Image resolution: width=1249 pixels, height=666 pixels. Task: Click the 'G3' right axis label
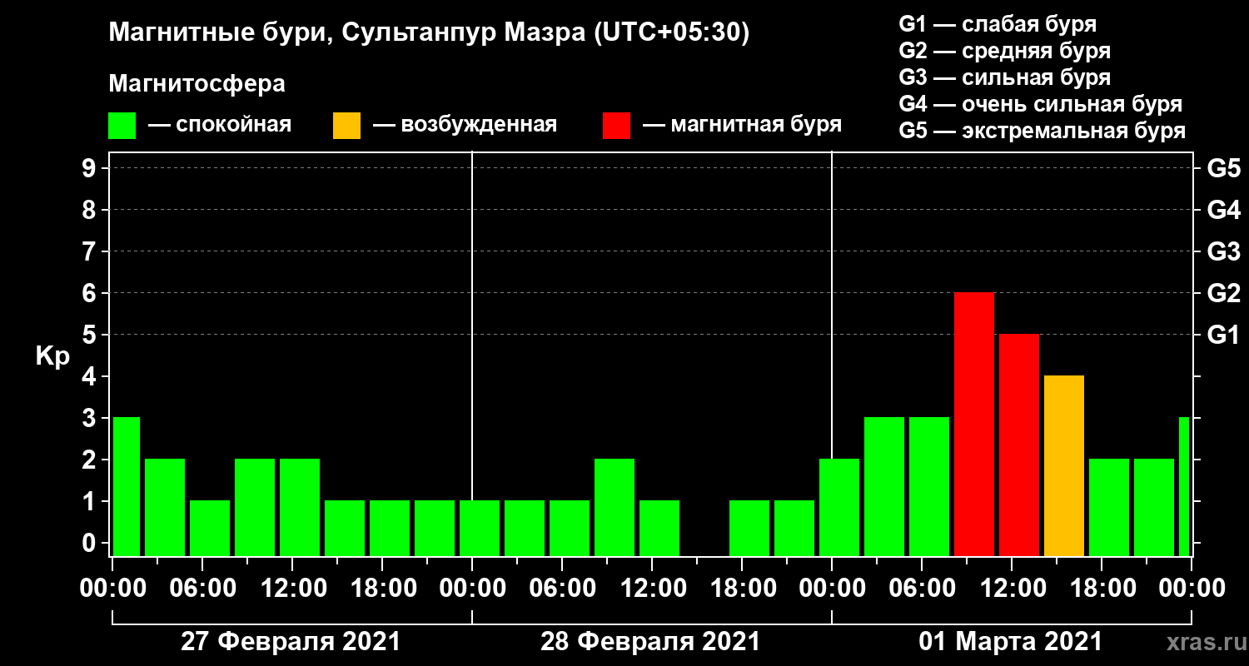(x=1224, y=252)
